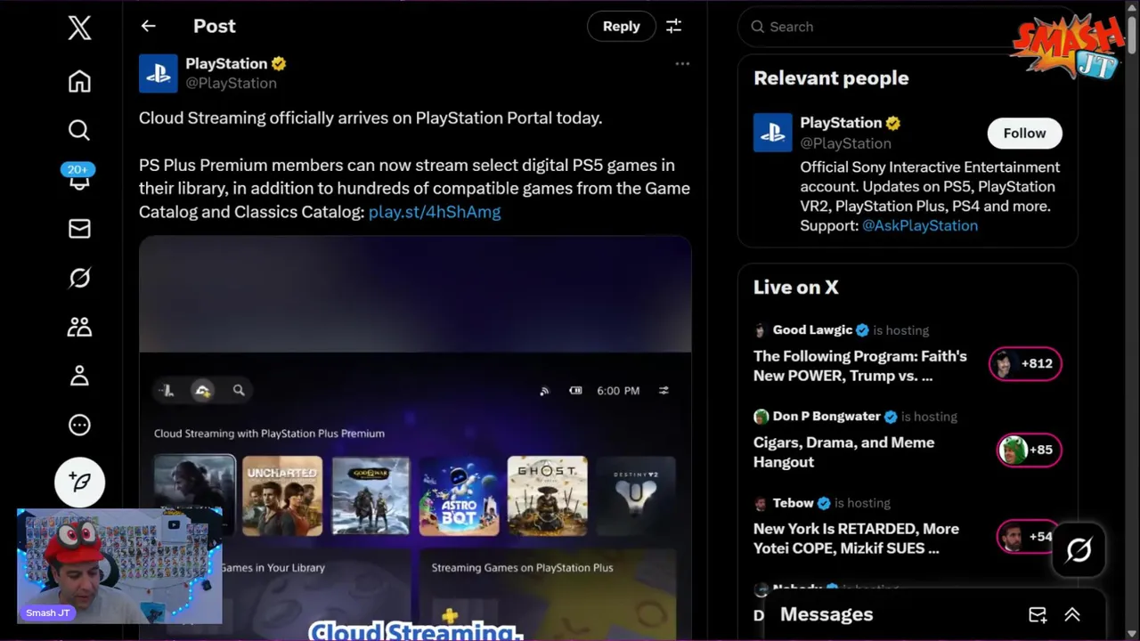Screen dimensions: 1140x641
Task: Open three-dot menu on PlayStation post
Action: point(682,64)
